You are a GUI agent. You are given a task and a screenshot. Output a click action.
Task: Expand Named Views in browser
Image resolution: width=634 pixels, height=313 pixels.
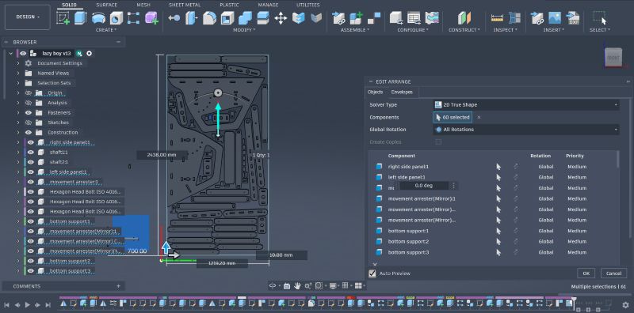coord(18,73)
